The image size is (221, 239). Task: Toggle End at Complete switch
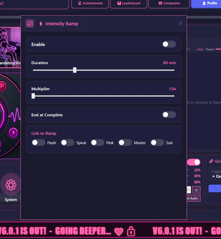click(x=169, y=115)
